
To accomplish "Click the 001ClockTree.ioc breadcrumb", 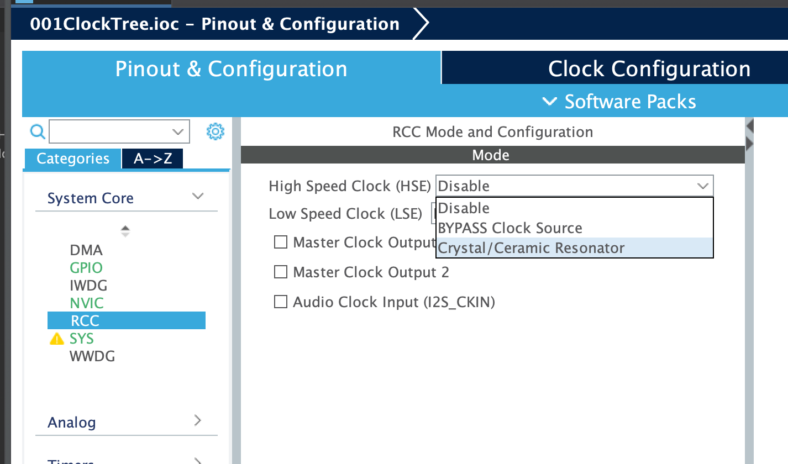I will pos(215,24).
